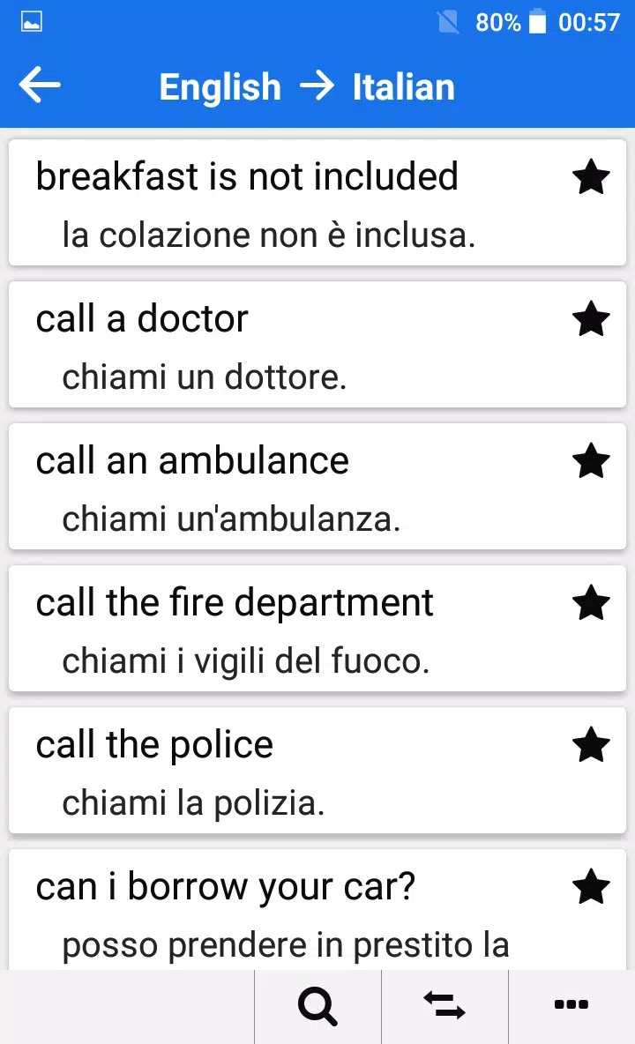Image resolution: width=635 pixels, height=1044 pixels.
Task: Toggle favorite star for 'breakfast is not included'
Action: pos(591,178)
